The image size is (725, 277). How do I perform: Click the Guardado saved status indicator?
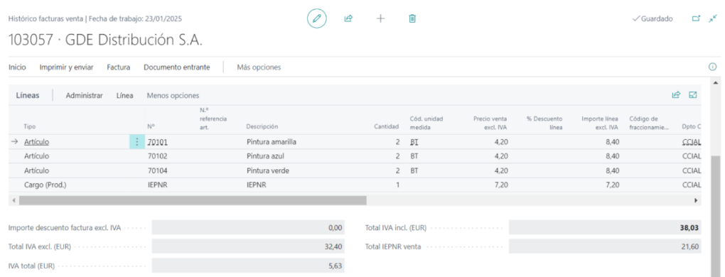(652, 19)
